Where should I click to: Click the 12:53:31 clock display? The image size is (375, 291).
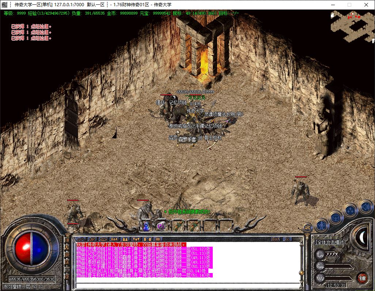(x=336, y=285)
